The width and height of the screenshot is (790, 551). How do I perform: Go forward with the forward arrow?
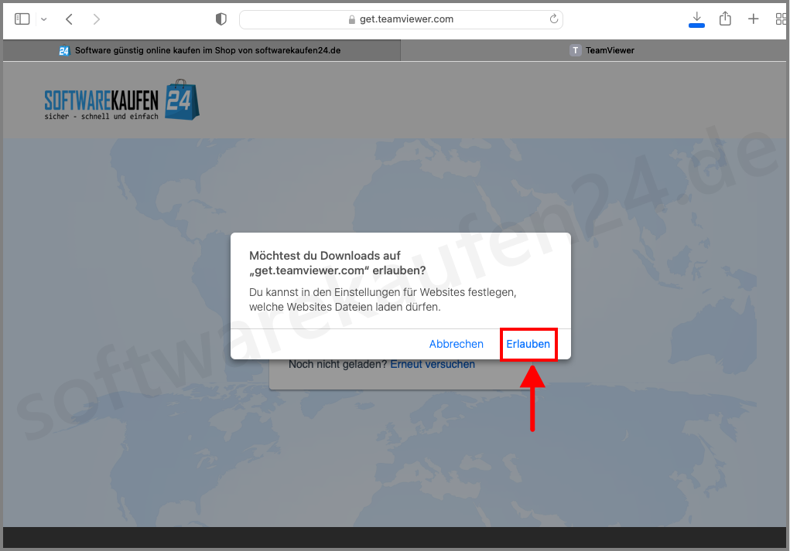point(96,19)
